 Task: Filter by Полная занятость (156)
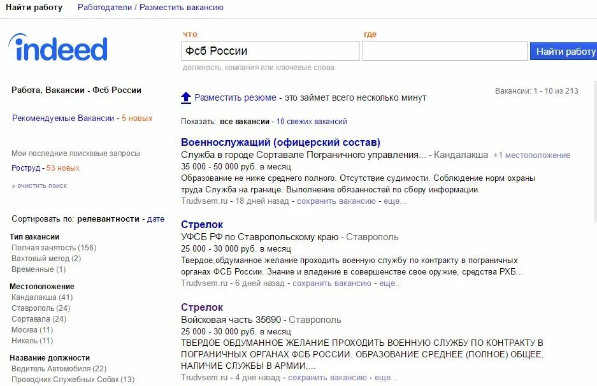54,247
